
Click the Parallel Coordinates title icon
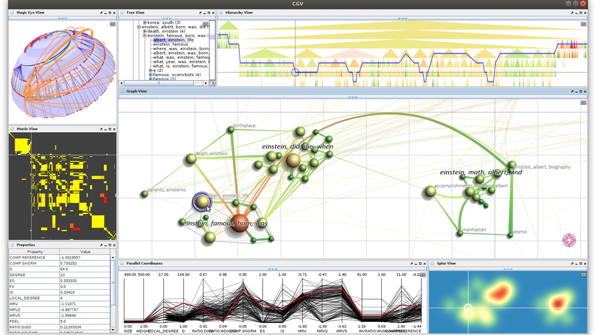pos(122,263)
